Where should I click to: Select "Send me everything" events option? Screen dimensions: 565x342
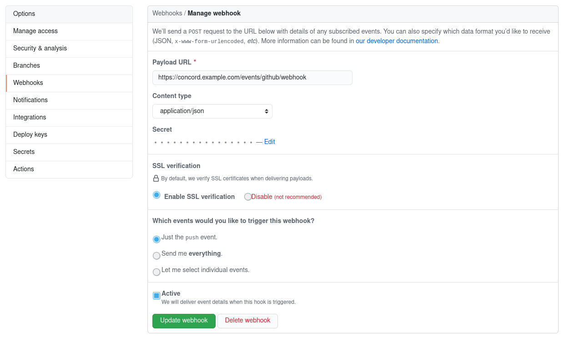pos(156,255)
